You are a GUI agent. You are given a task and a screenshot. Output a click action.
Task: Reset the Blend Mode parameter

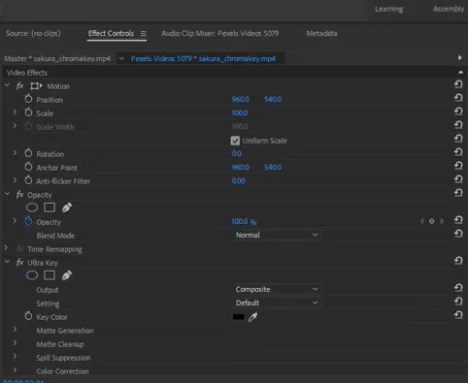pyautogui.click(x=458, y=234)
